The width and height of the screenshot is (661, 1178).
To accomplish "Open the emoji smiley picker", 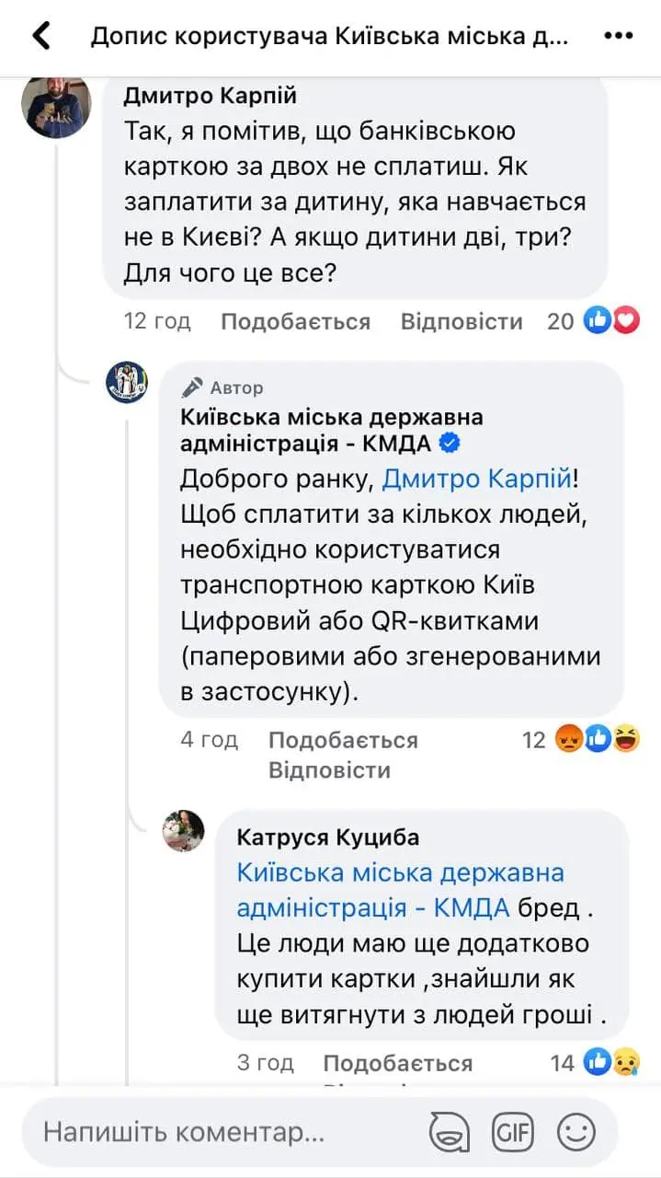I will tap(576, 1132).
